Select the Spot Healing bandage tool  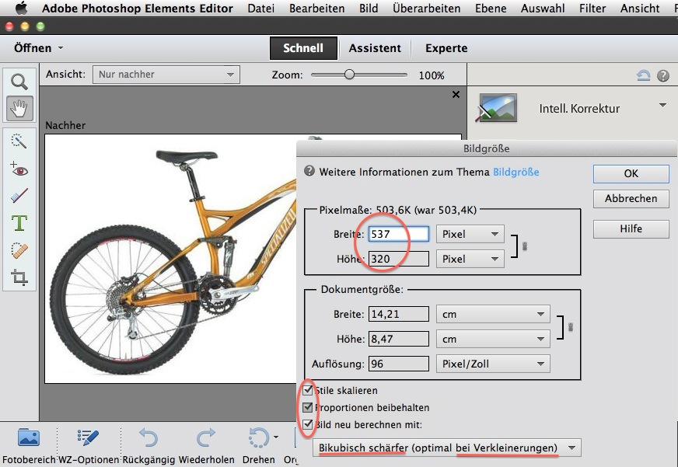point(19,250)
